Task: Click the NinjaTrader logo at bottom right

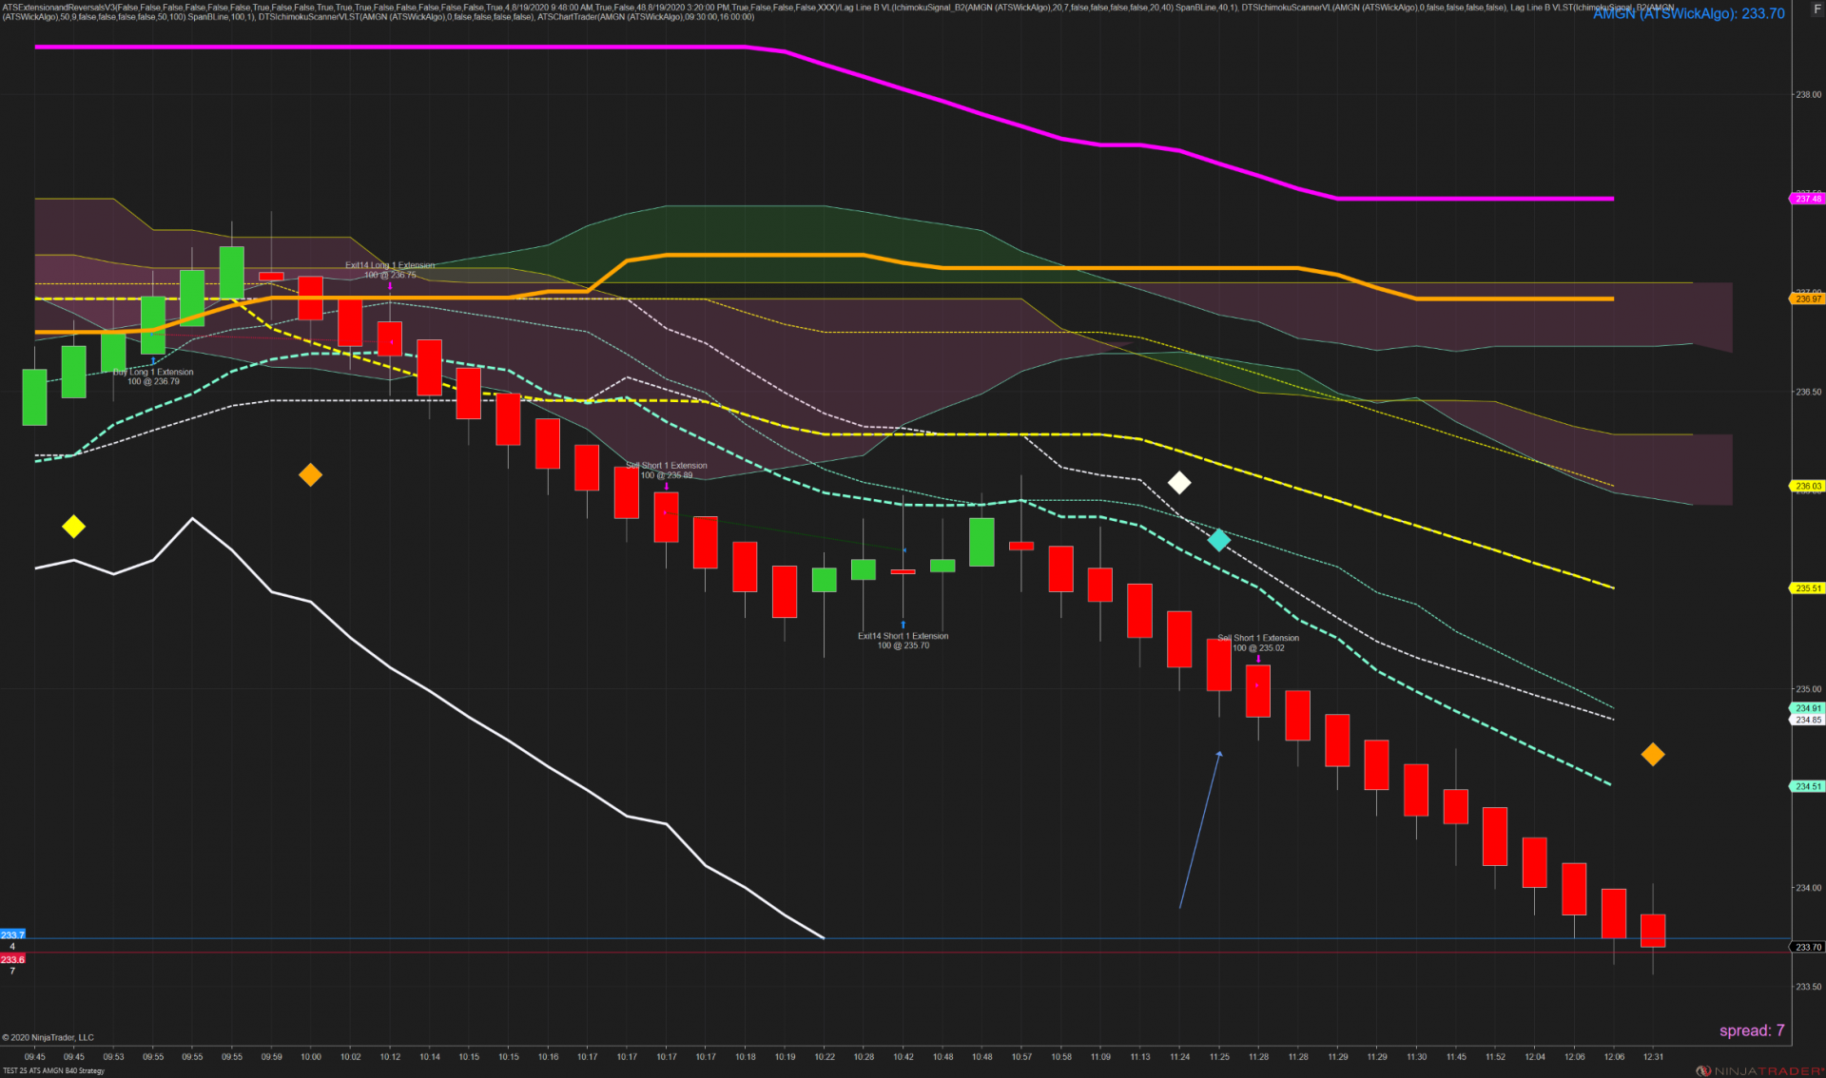Action: point(1761,1070)
